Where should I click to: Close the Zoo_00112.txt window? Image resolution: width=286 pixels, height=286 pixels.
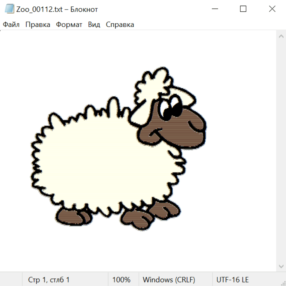tap(272, 9)
